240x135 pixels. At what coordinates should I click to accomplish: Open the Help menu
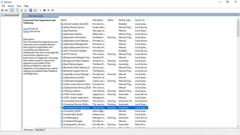tap(26, 6)
